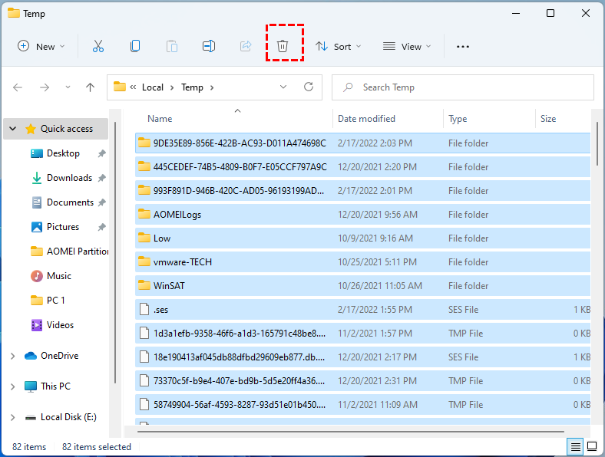Screen dimensions: 605x457
Task: Select Downloads in Quick access
Action: click(69, 178)
